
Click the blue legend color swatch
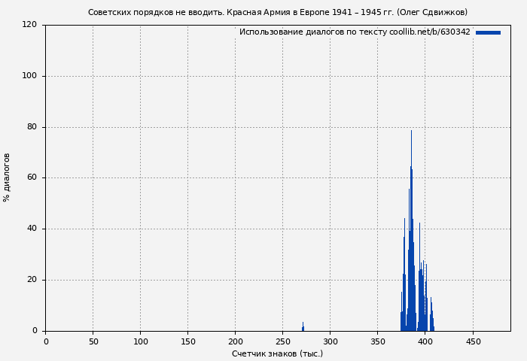488,32
